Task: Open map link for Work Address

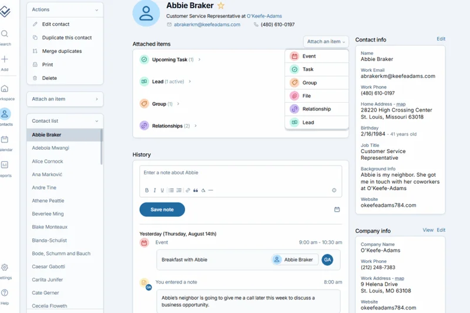Action: point(399,278)
